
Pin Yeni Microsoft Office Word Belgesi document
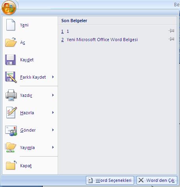[x=171, y=39]
